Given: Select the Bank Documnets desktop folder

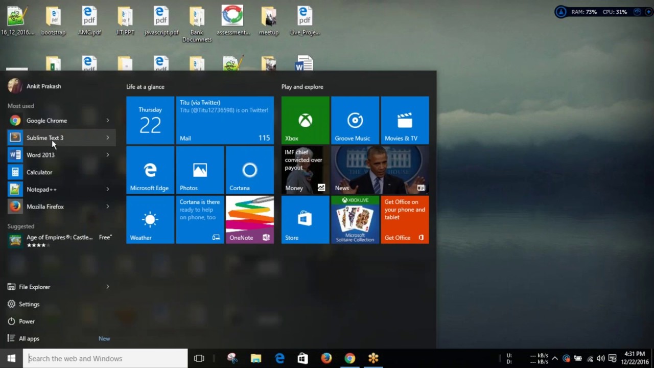Looking at the screenshot, I should click(x=197, y=24).
